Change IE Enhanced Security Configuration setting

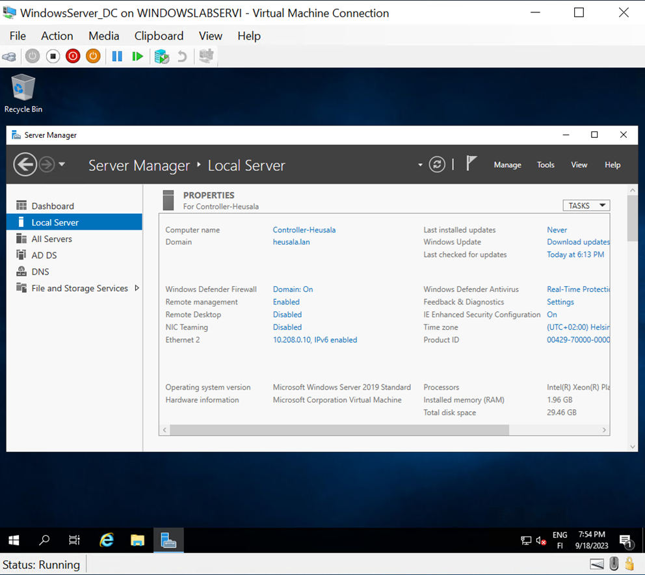(x=551, y=314)
